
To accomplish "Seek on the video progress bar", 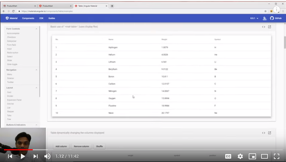I will point(134,150).
